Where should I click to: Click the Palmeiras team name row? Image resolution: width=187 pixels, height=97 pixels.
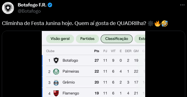click(94, 71)
